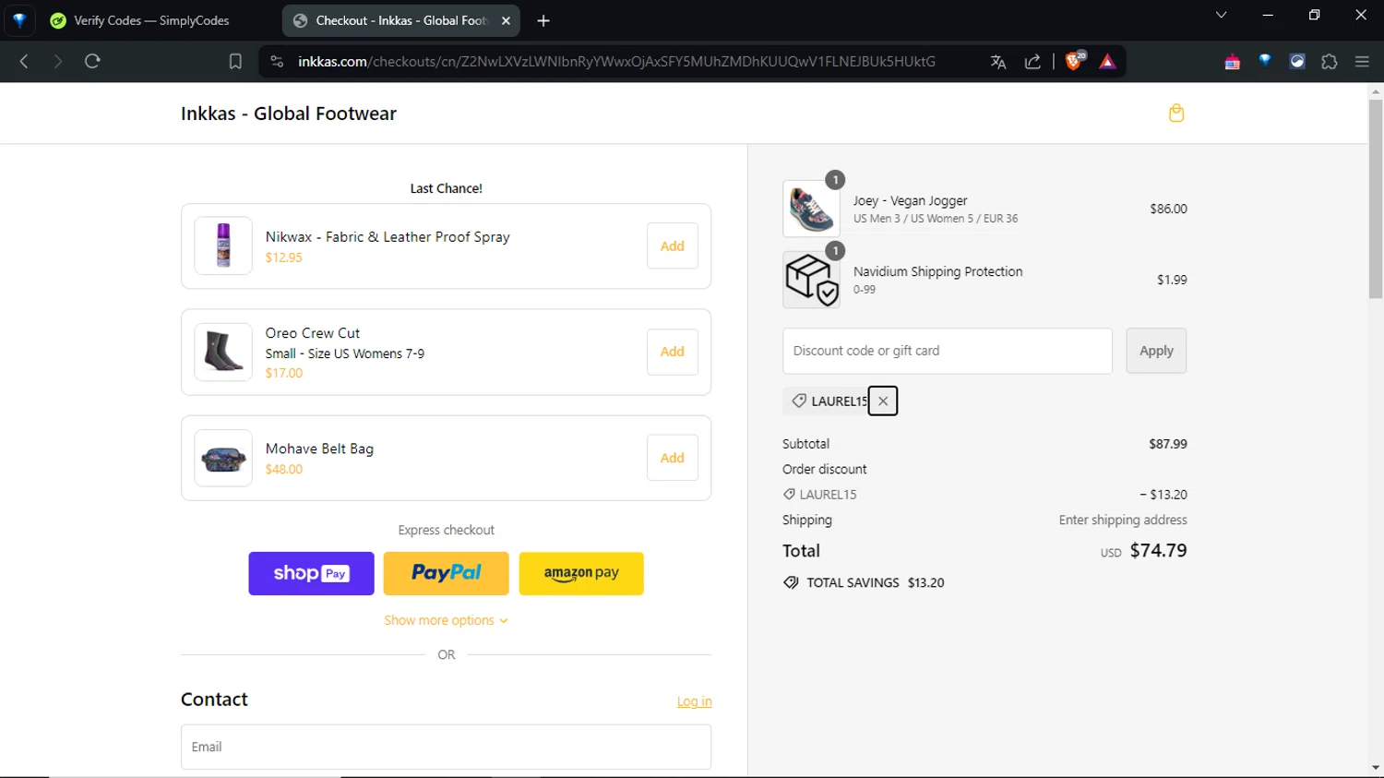Screen dimensions: 1384x778
Task: Click the Subtotal $87.99 amount
Action: [x=1167, y=444]
